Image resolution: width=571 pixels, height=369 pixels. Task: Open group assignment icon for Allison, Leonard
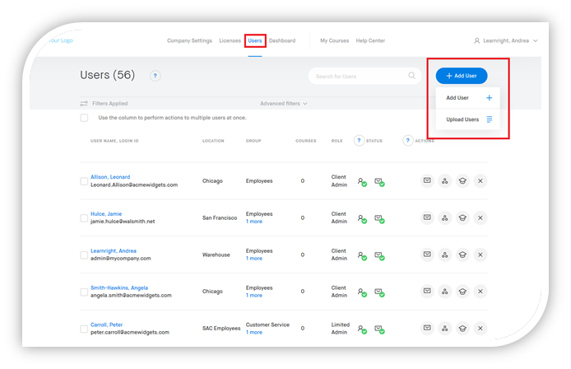click(444, 181)
